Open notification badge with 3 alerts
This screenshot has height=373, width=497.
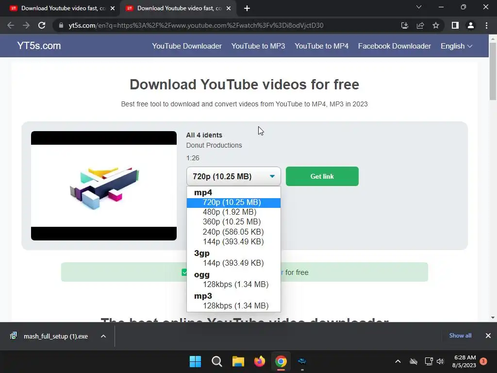coord(483,361)
